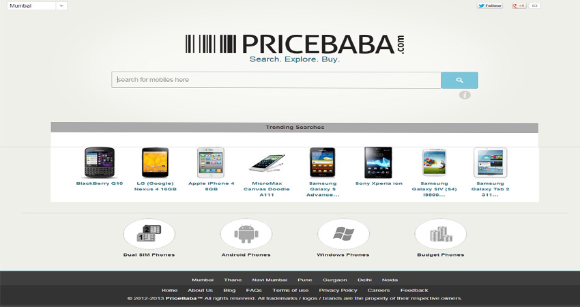
Task: Open the Samsung Galaxy Tab 2 thumbnail
Action: [490, 162]
